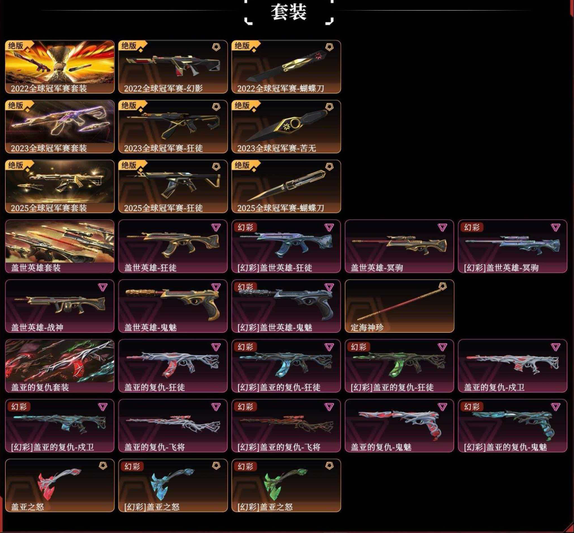Click pentagon icon on 2023全球冠军赛-苦无 card
The height and width of the screenshot is (533, 574).
point(330,107)
